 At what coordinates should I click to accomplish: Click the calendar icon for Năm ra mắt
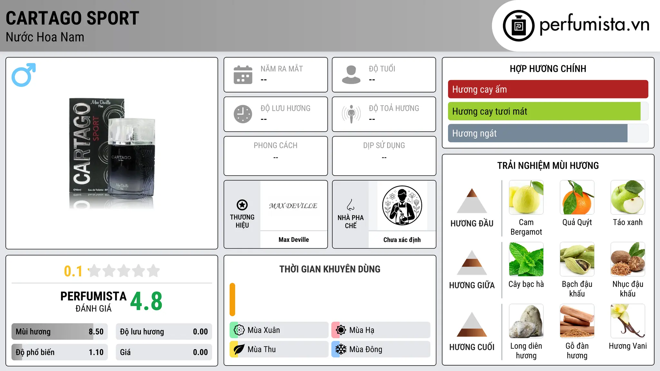point(243,75)
